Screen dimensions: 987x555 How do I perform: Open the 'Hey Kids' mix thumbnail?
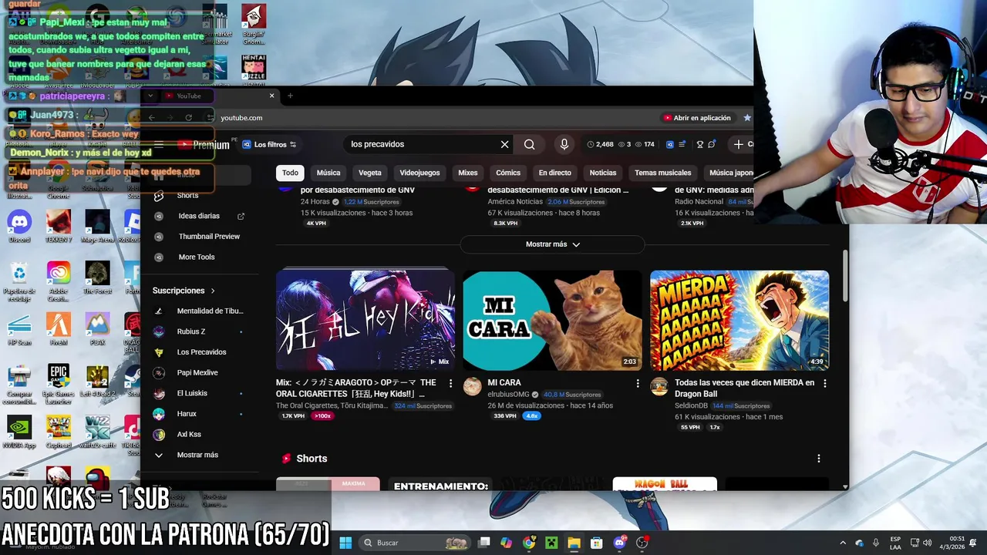pos(365,321)
